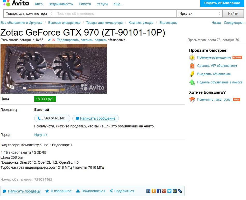Share via Odnoklassniki icon
Image resolution: width=246 pixels, height=200 pixels.
pos(154,191)
